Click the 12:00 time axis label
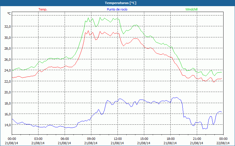 118,139
